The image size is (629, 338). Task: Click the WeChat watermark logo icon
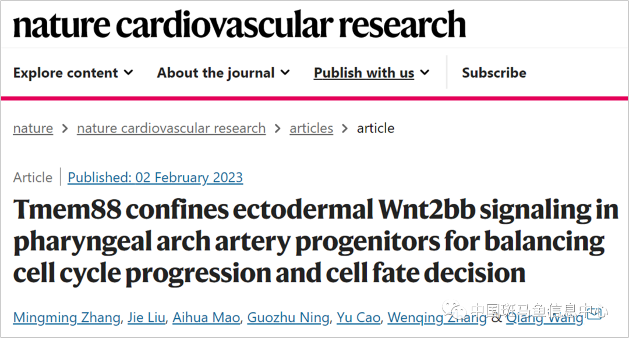[454, 310]
